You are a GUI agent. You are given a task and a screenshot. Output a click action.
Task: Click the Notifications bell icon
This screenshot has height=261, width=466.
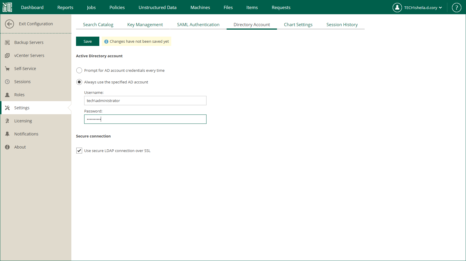tap(7, 134)
